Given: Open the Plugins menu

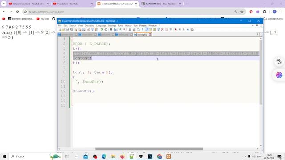Looking at the screenshot, I should tap(142, 26).
